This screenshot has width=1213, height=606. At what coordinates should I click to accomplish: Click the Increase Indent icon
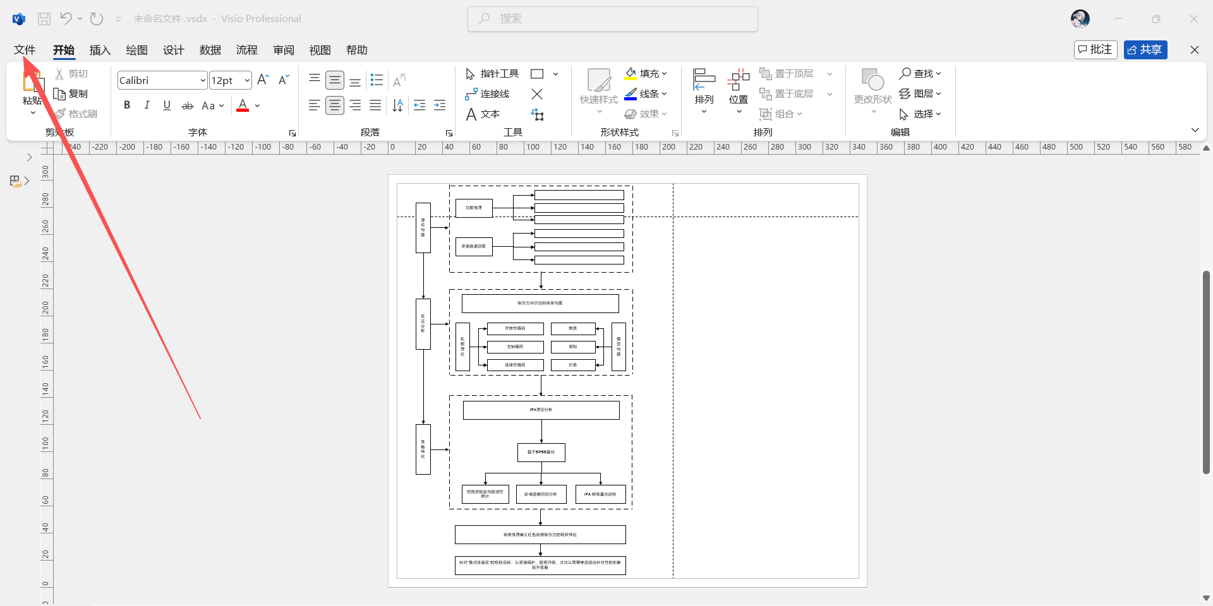pyautogui.click(x=440, y=105)
